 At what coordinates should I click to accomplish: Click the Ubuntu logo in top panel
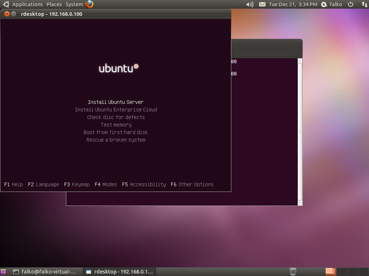tap(6, 4)
